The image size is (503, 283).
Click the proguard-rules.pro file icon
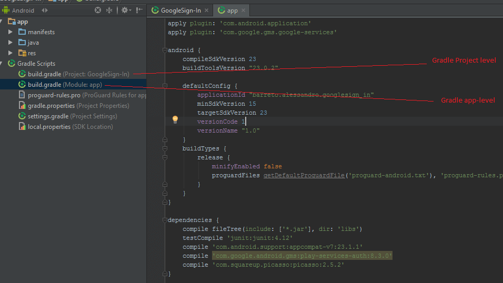tap(22, 95)
